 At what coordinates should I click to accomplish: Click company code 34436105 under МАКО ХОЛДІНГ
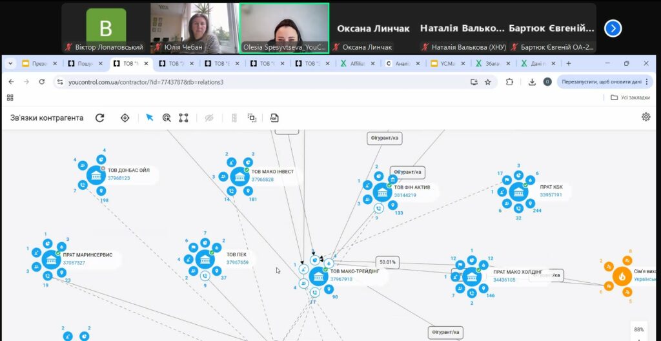click(x=505, y=280)
